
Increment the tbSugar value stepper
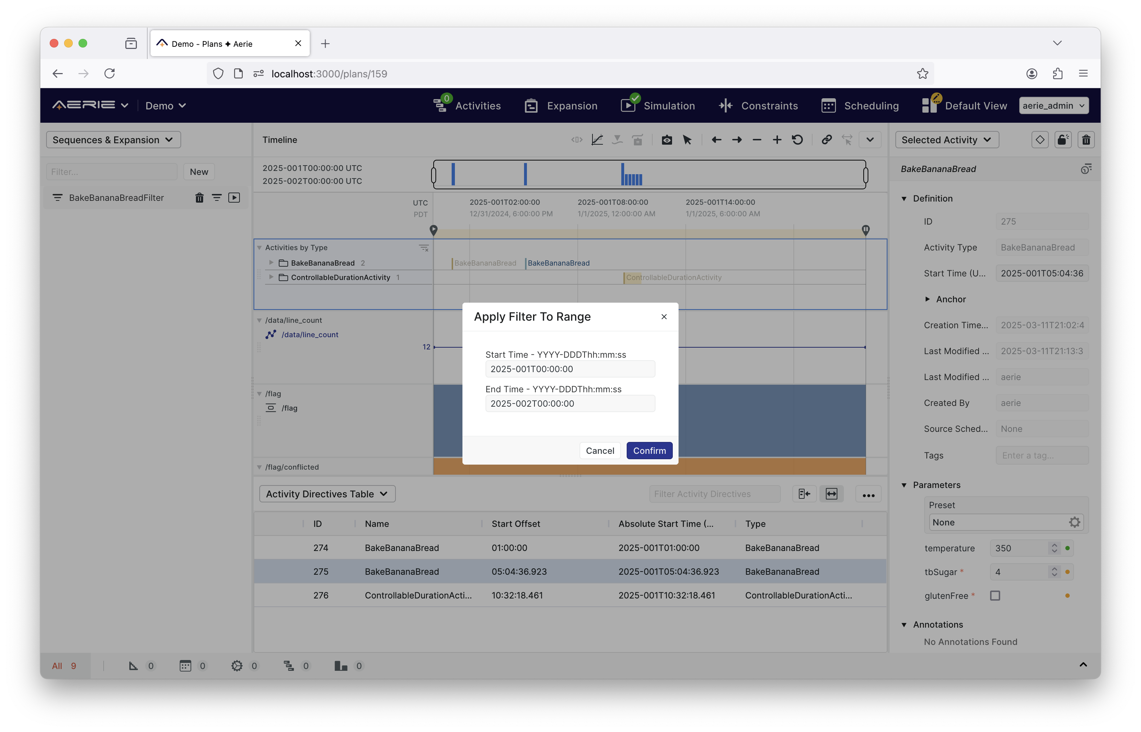pos(1055,569)
